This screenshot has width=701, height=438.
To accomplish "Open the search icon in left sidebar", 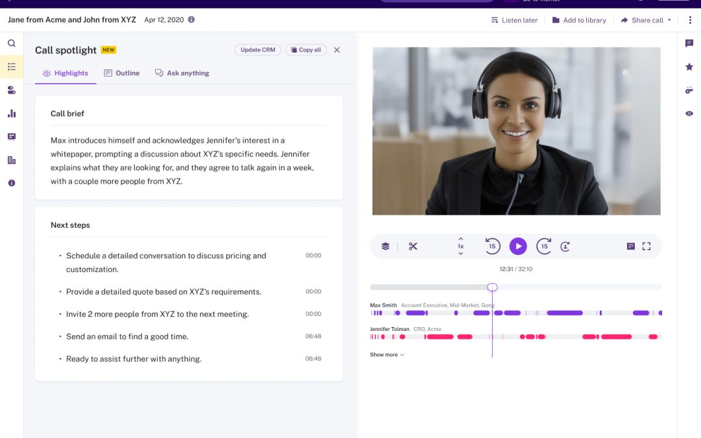I will [x=12, y=43].
